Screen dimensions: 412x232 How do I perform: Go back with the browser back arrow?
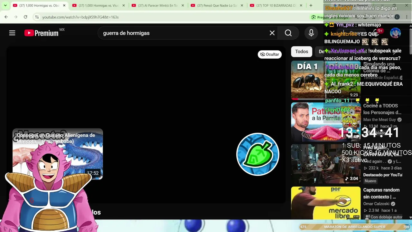tap(6, 17)
